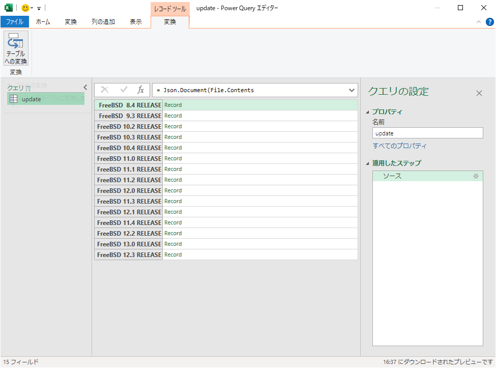
Task: Switch to the 列の追加 tab
Action: pyautogui.click(x=103, y=22)
